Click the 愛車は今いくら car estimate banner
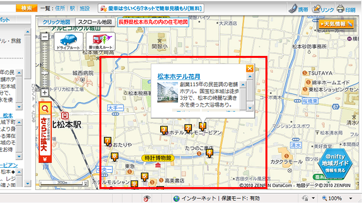The height and width of the screenshot is (203, 362). click(151, 9)
